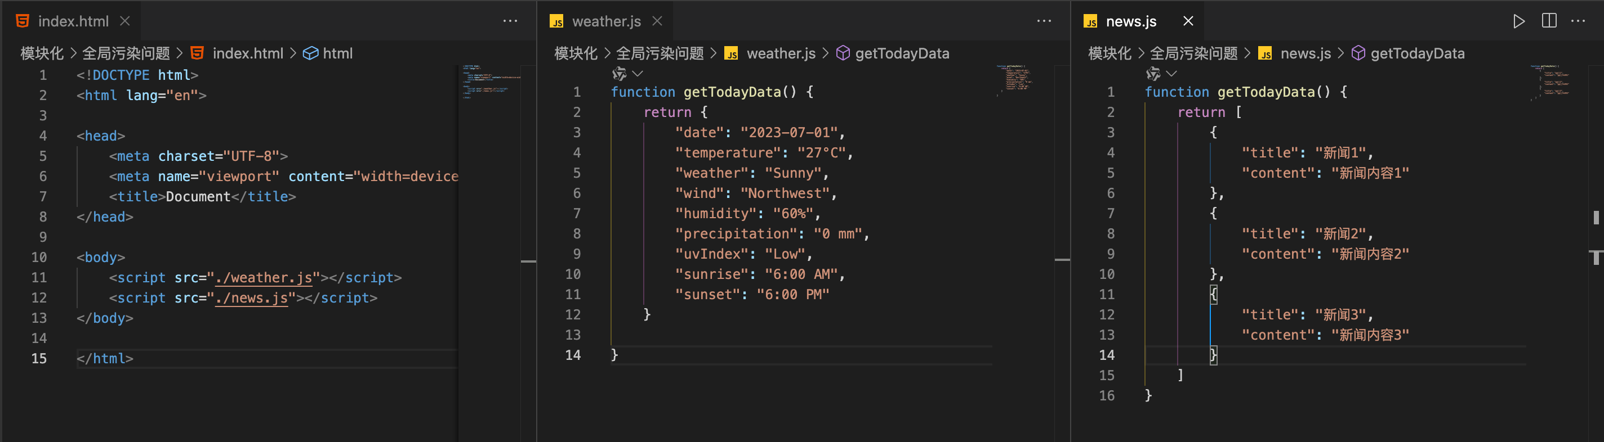Click the title Document text

(x=198, y=196)
